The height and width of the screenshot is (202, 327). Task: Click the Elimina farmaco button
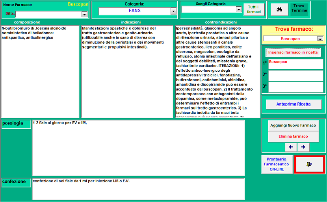coord(293,137)
